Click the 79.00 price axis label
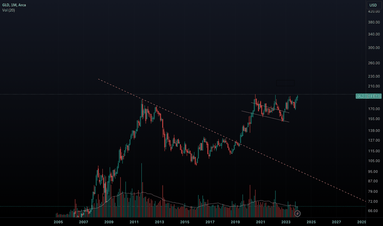The height and width of the screenshot is (226, 383). 373,191
